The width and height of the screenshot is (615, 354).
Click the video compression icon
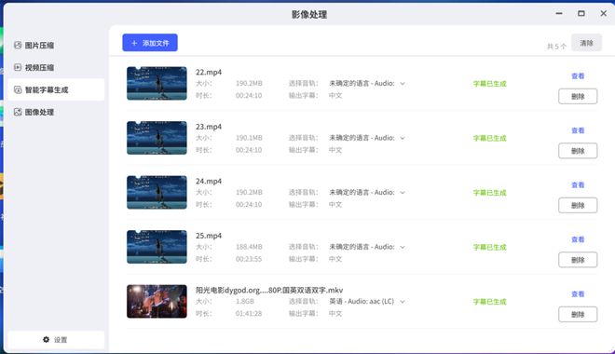pos(18,67)
